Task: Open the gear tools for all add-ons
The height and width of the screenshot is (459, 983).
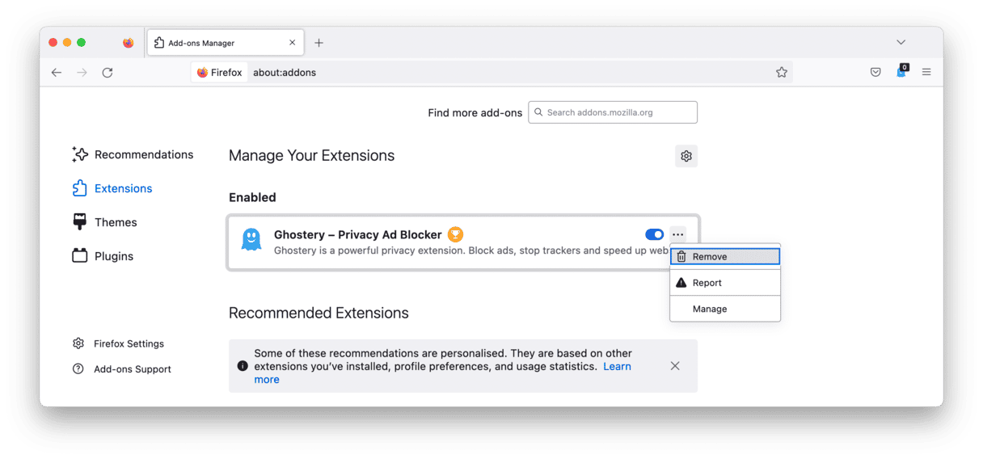Action: (x=686, y=156)
